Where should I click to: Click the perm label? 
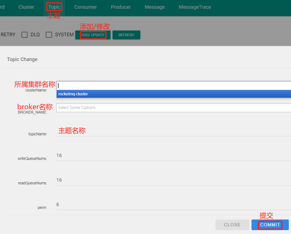[42, 208]
